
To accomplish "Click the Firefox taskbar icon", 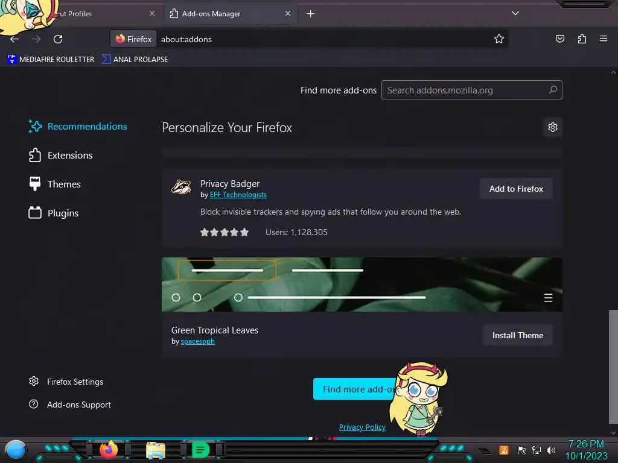I will point(109,450).
